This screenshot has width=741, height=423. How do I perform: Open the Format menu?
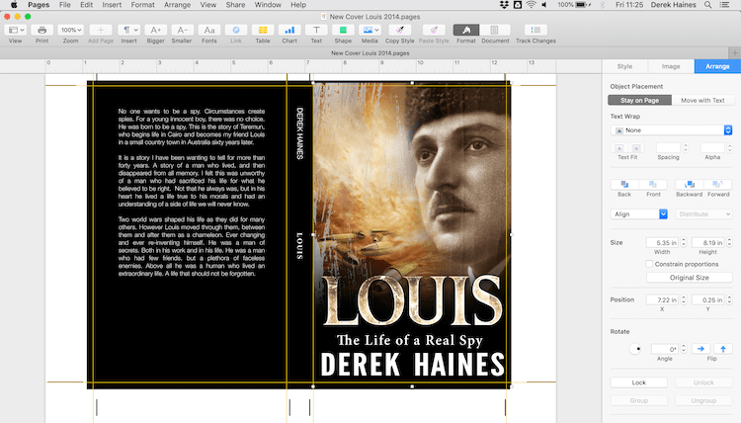(x=142, y=5)
